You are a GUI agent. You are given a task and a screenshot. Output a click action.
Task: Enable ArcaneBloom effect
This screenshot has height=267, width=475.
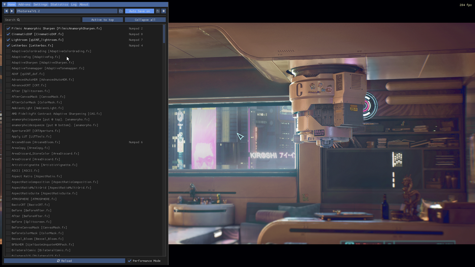coord(8,142)
